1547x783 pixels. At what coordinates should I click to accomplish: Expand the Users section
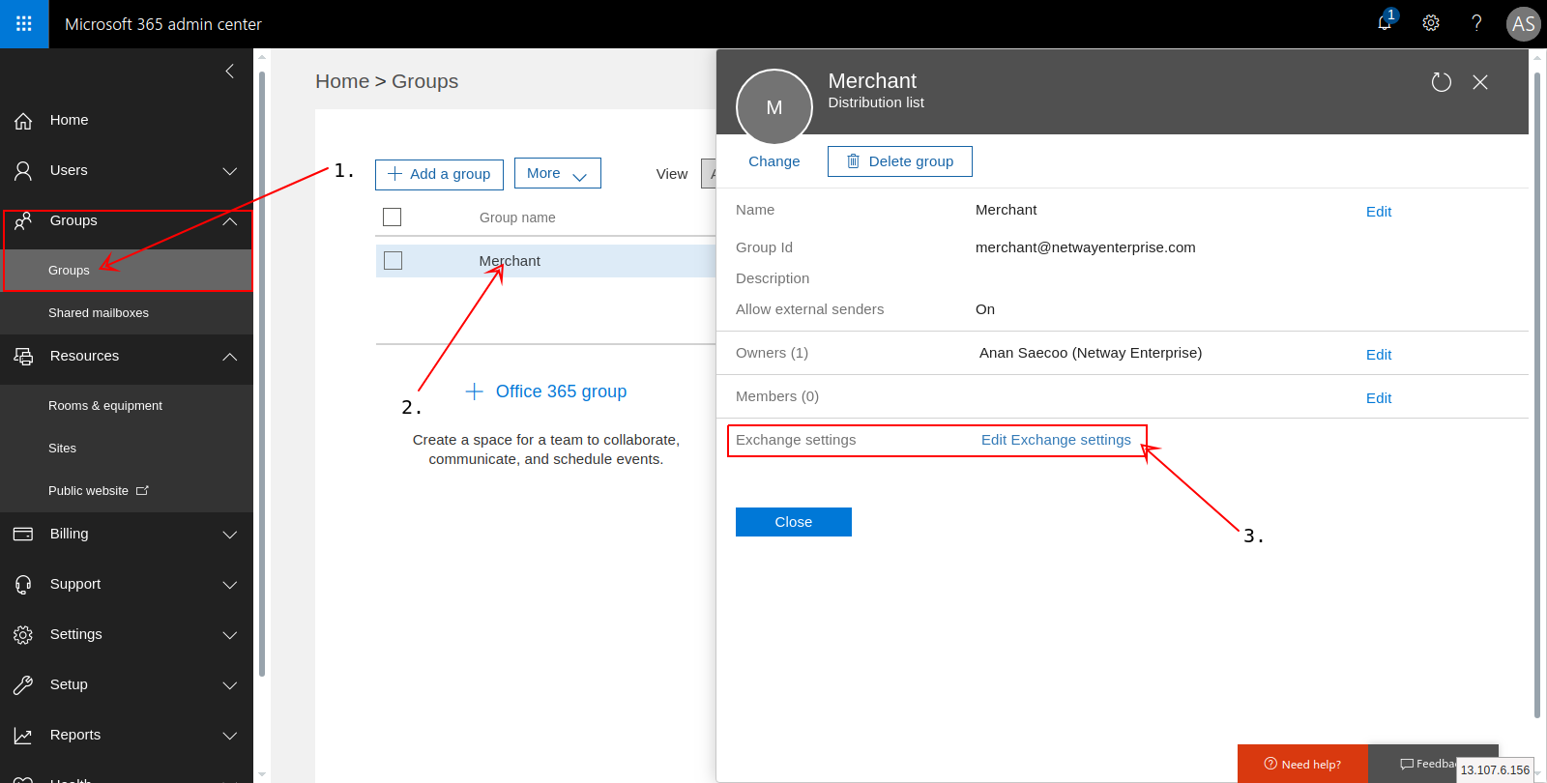[229, 171]
